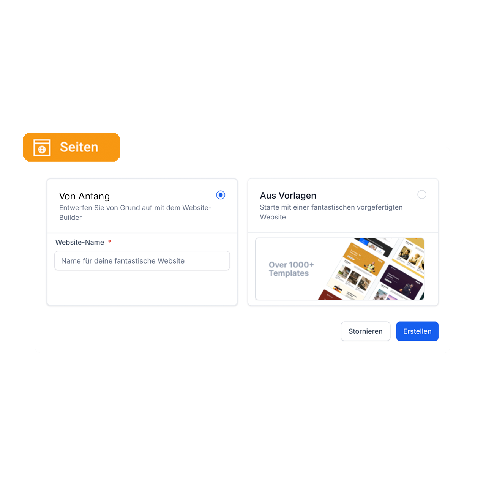This screenshot has height=486, width=486.
Task: Click the Seiten label text
Action: pos(79,147)
